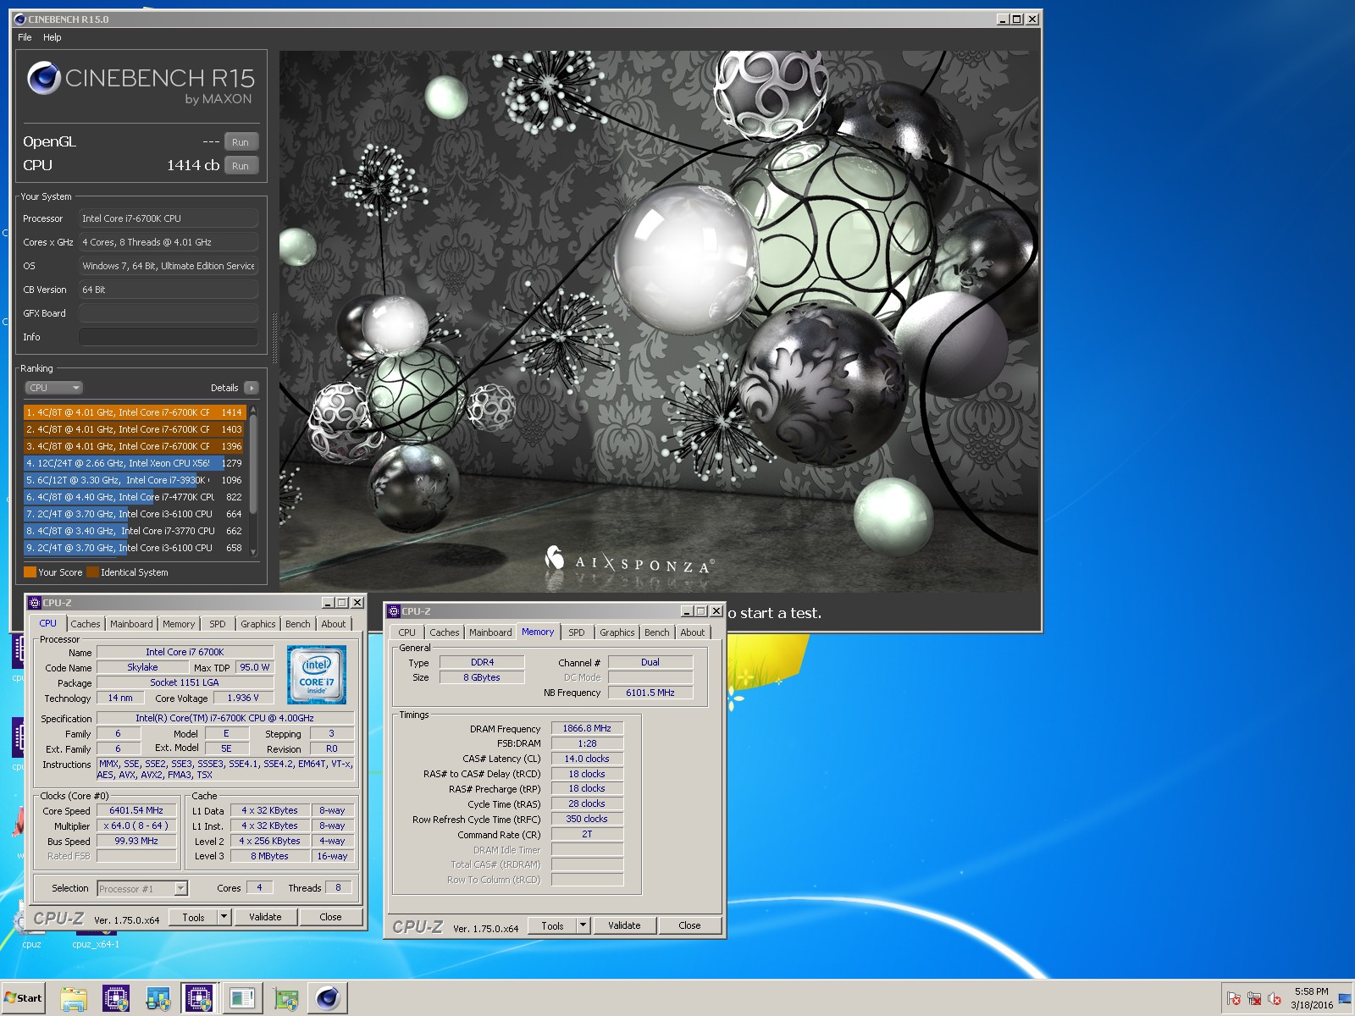
Task: Click the Cinebench title bar sphere icon
Action: 20,19
